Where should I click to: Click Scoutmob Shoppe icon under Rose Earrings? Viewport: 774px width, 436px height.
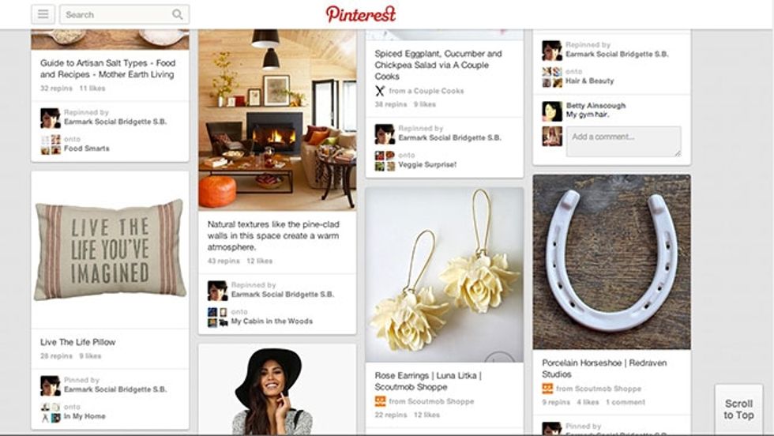380,401
